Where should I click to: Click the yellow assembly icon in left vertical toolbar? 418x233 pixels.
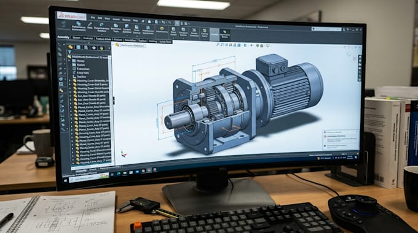tap(61, 90)
